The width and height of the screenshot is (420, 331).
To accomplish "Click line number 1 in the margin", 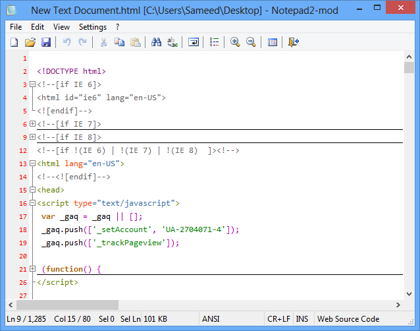I will click(25, 59).
